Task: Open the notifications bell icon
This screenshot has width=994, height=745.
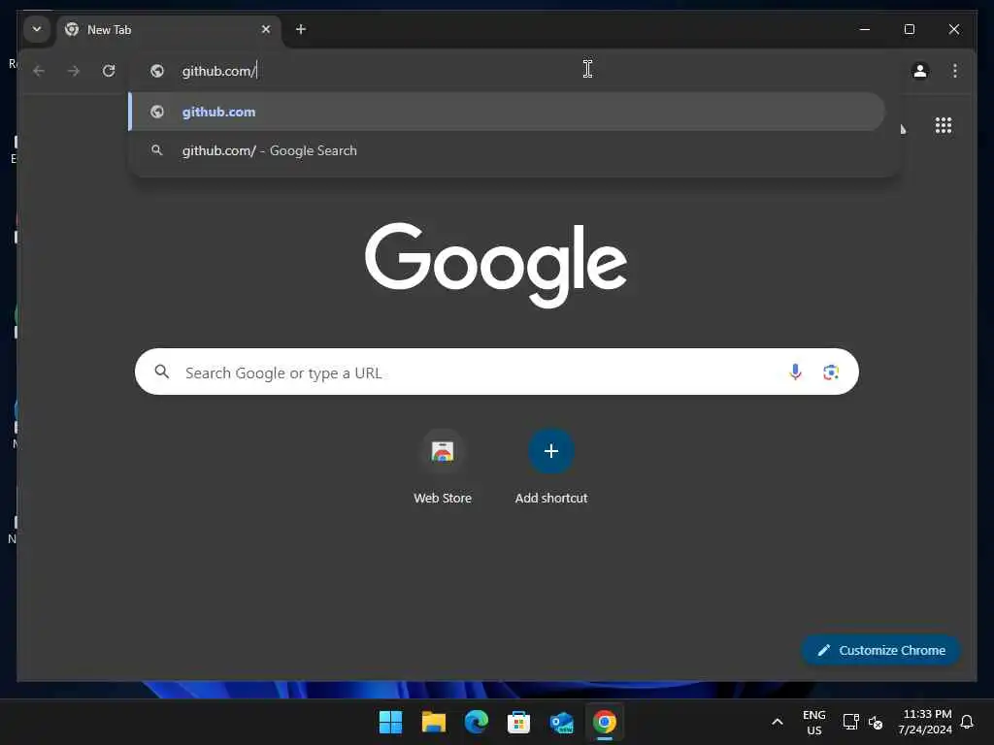Action: (967, 722)
